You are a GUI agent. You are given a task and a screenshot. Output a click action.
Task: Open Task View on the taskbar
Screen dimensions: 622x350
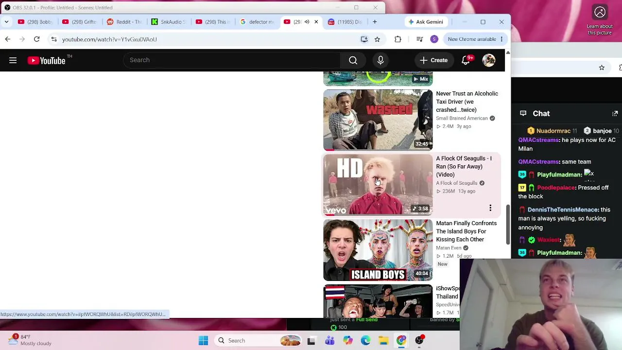pyautogui.click(x=311, y=341)
